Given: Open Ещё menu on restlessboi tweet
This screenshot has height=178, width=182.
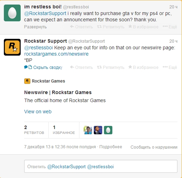Looking at the screenshot, I should (x=170, y=27).
